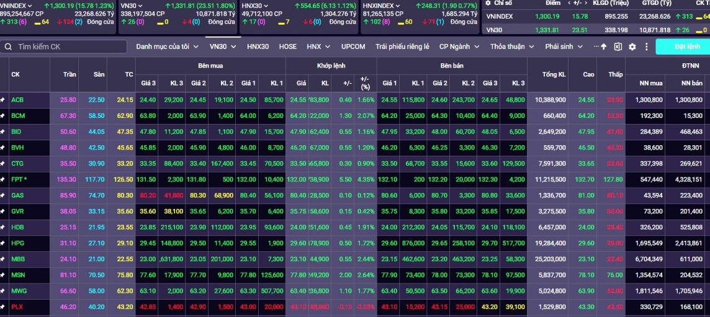This screenshot has width=710, height=317.
Task: Expand the VNINDEX index selector chevron
Action: coord(29,6)
